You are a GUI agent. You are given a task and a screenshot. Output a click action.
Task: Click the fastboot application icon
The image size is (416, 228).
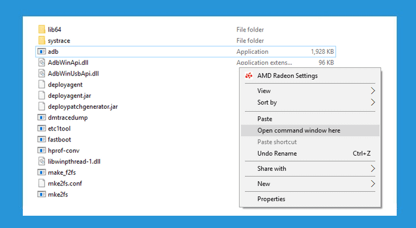pos(42,140)
